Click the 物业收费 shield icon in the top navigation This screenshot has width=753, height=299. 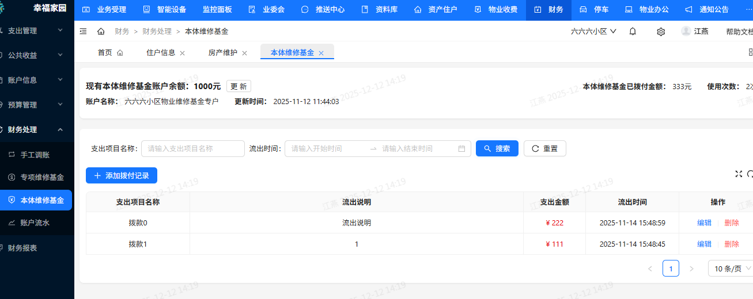pos(478,10)
